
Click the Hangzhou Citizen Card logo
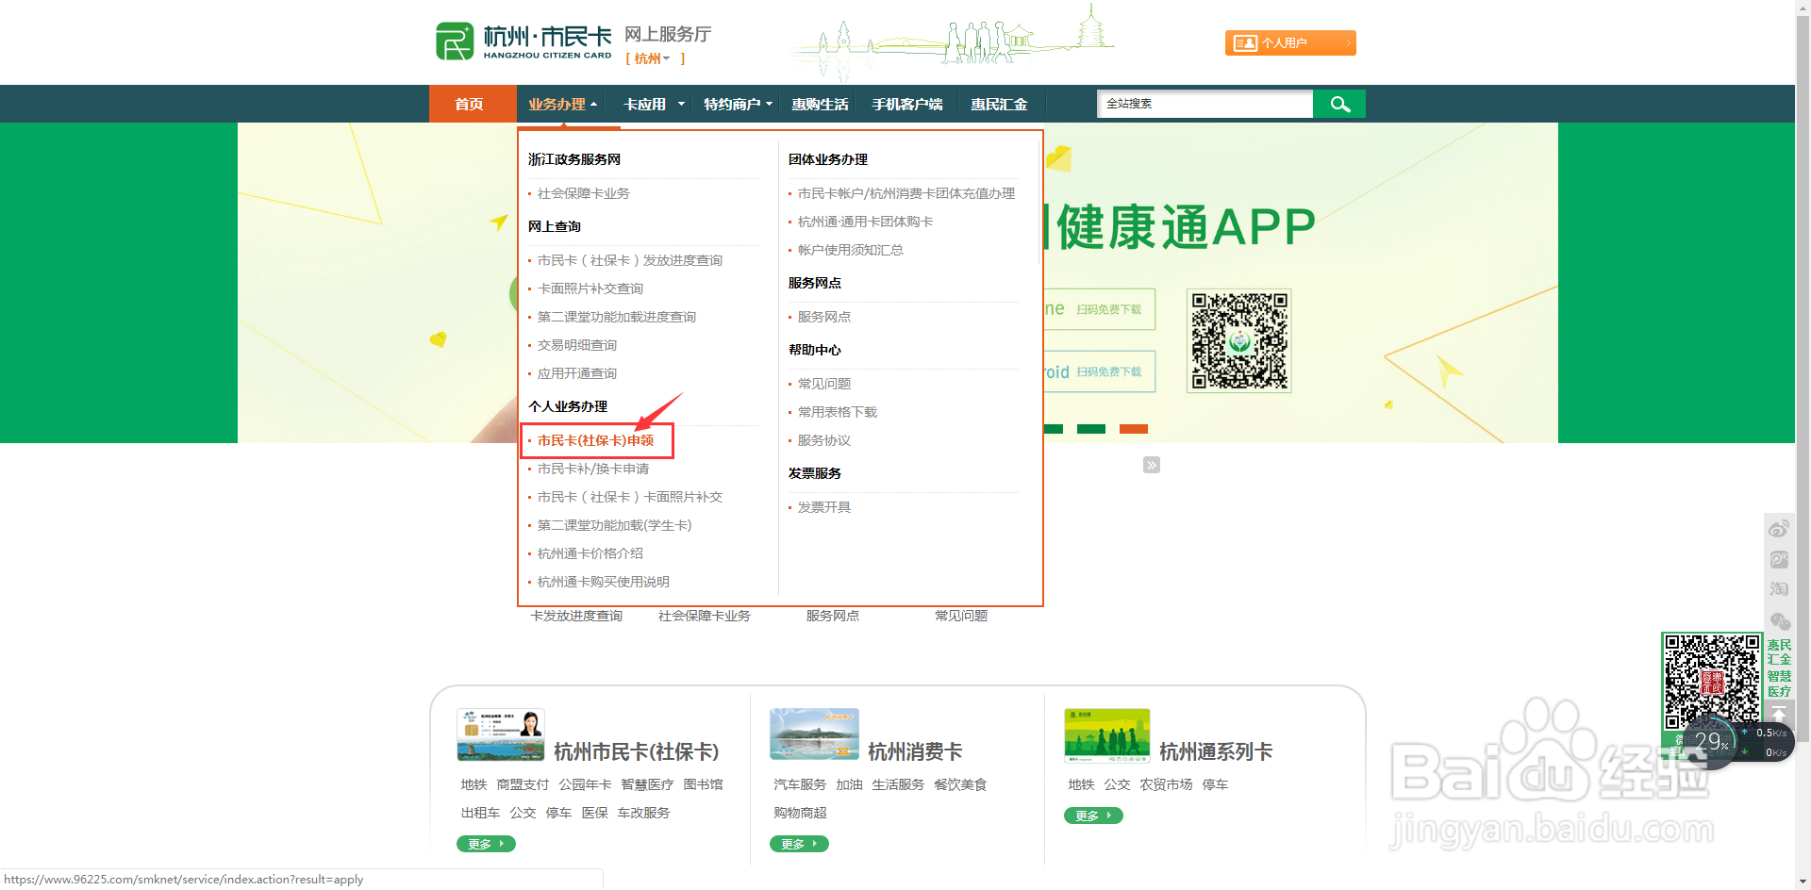pyautogui.click(x=523, y=41)
